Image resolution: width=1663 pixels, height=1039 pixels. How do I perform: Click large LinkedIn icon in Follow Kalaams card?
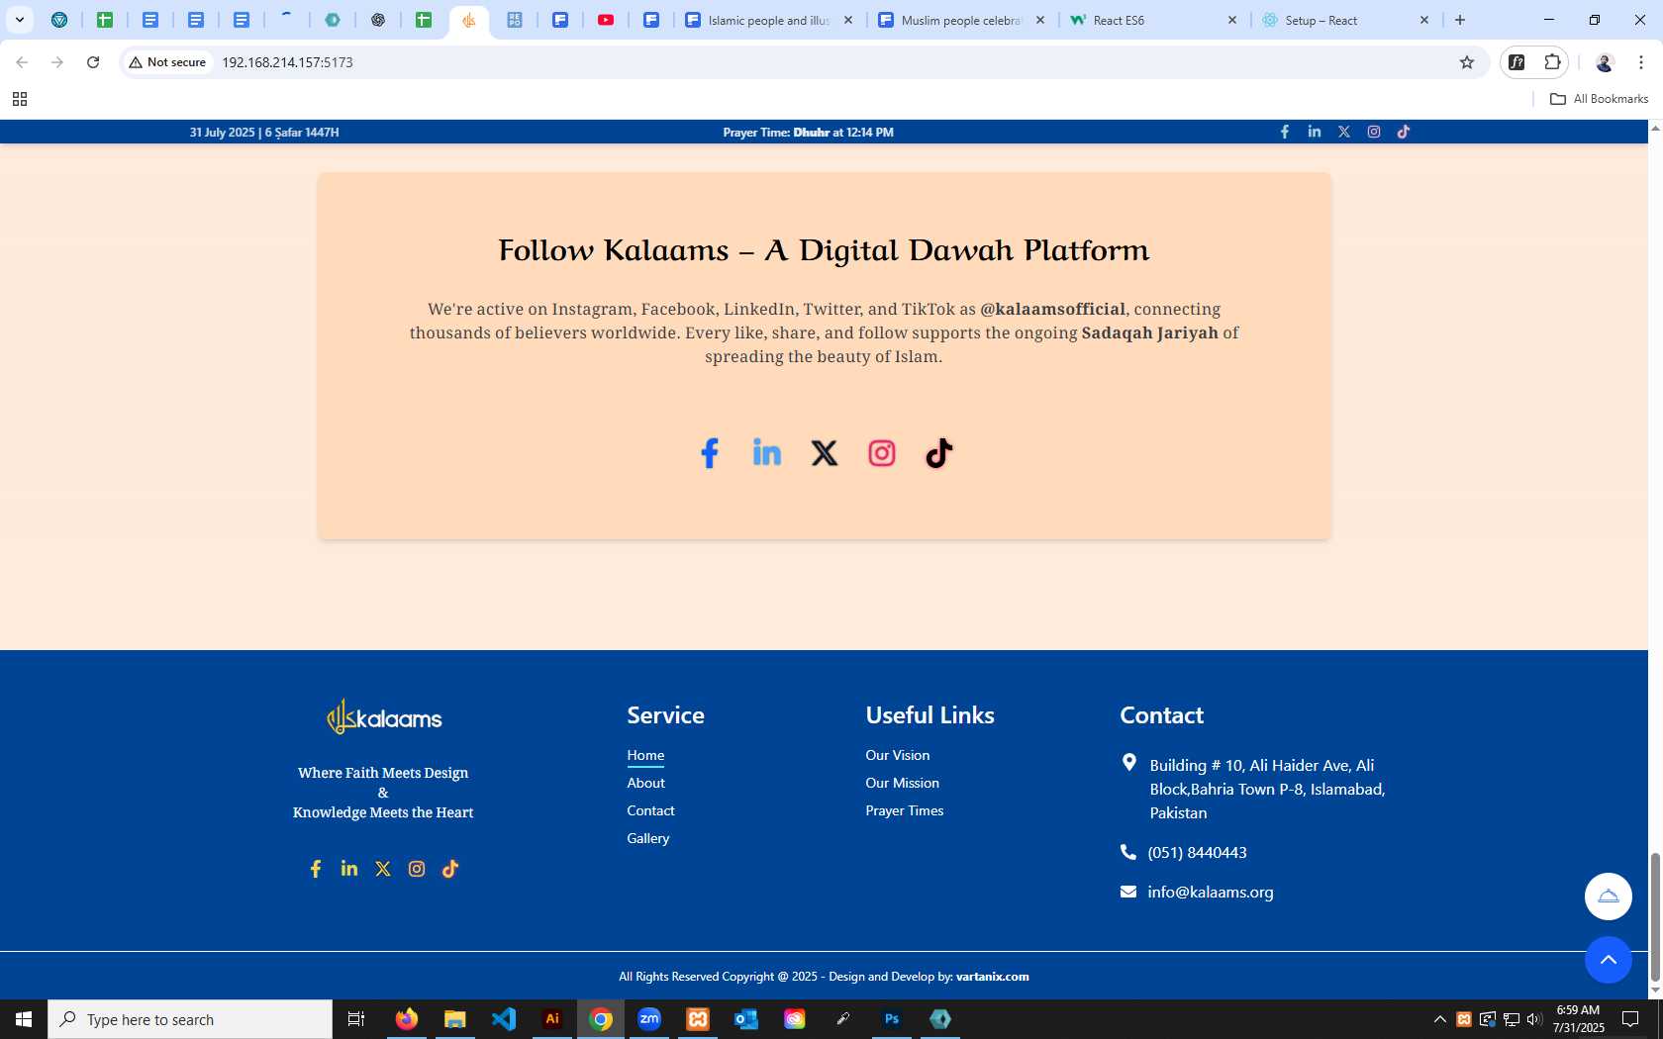pyautogui.click(x=767, y=453)
